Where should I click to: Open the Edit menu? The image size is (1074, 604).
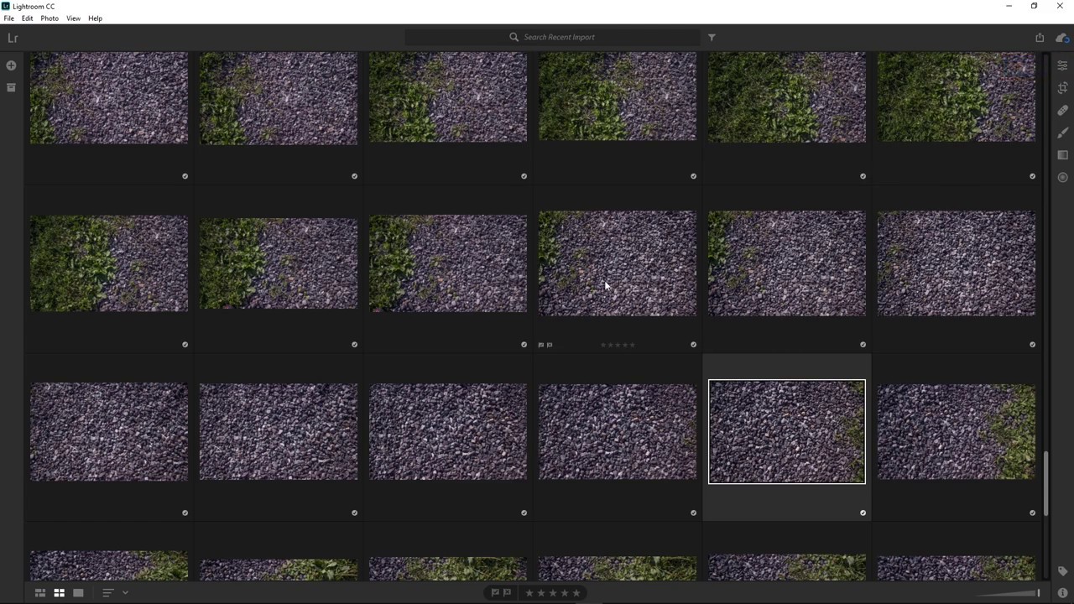click(28, 18)
